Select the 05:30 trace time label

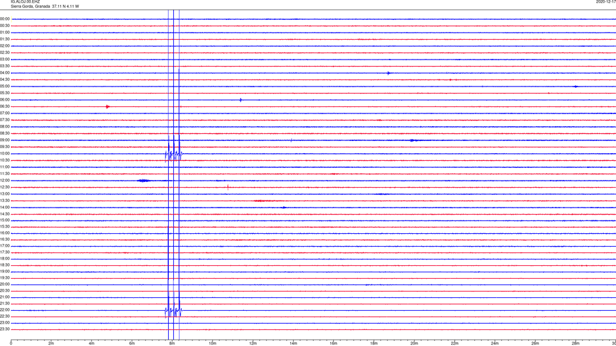(x=4, y=93)
